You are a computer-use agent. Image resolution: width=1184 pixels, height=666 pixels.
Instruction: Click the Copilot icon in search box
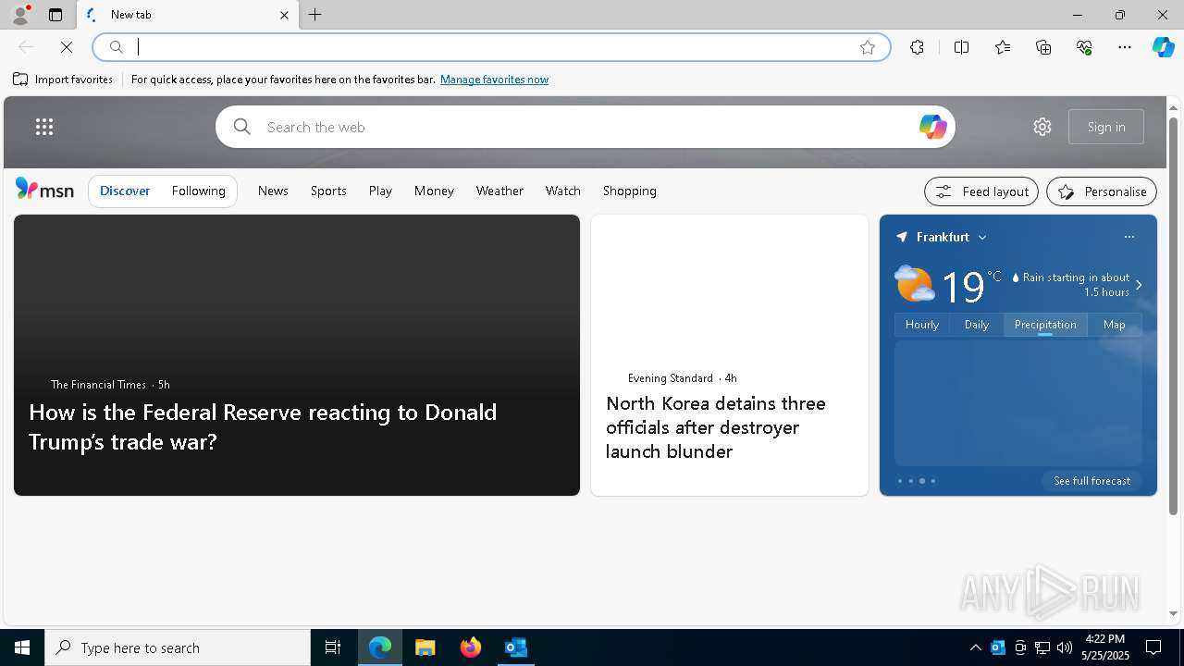(932, 127)
